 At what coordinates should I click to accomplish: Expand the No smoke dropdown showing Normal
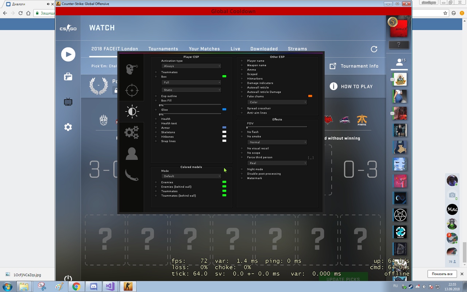click(277, 142)
